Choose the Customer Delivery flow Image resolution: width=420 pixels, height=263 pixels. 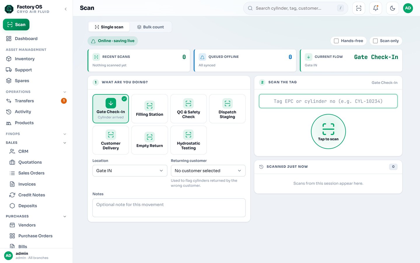point(111,140)
